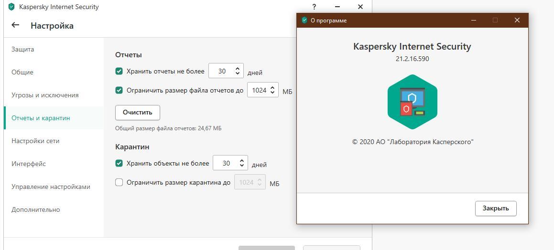Viewport: 554px width, 250px height.
Task: Minimize the Kaspersky Internet Security main window
Action: click(337, 7)
